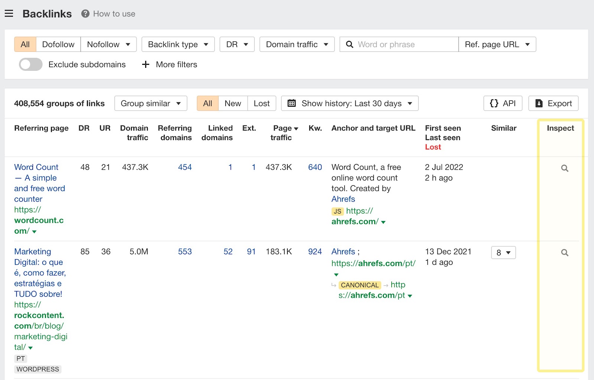
Task: Switch to the New links tab
Action: pos(232,103)
